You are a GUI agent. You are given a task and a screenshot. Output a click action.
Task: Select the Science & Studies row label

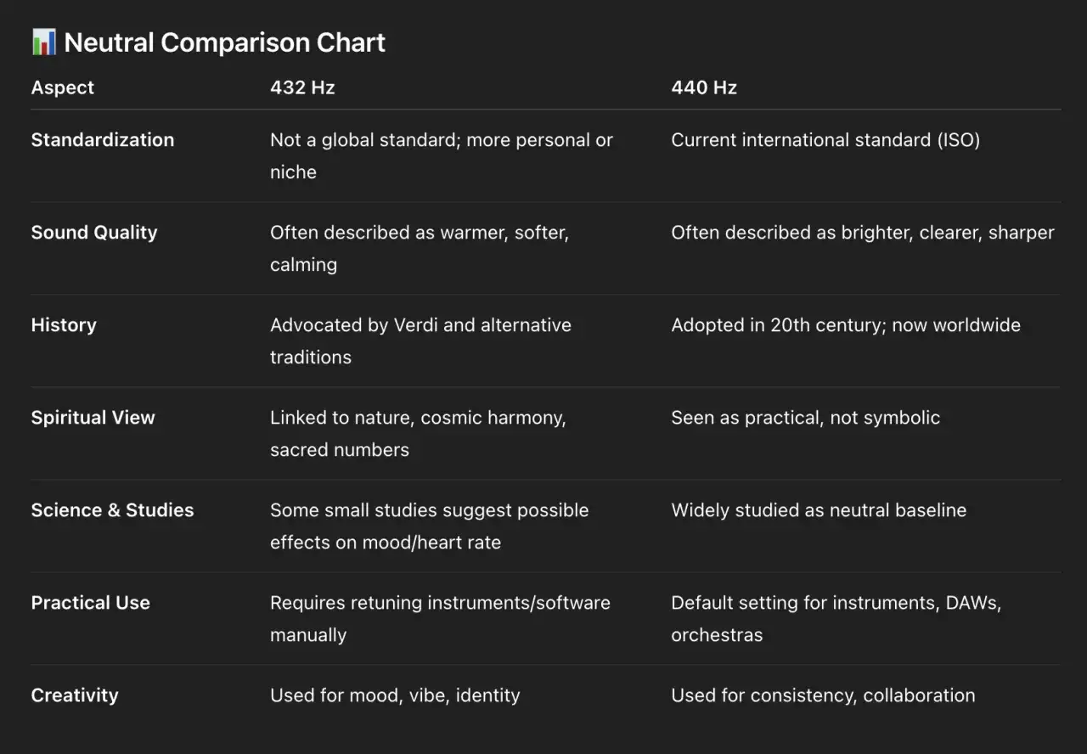tap(112, 510)
